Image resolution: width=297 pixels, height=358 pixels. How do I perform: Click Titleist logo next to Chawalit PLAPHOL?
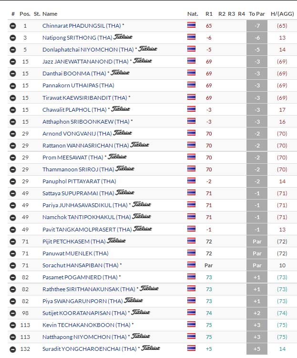point(121,109)
